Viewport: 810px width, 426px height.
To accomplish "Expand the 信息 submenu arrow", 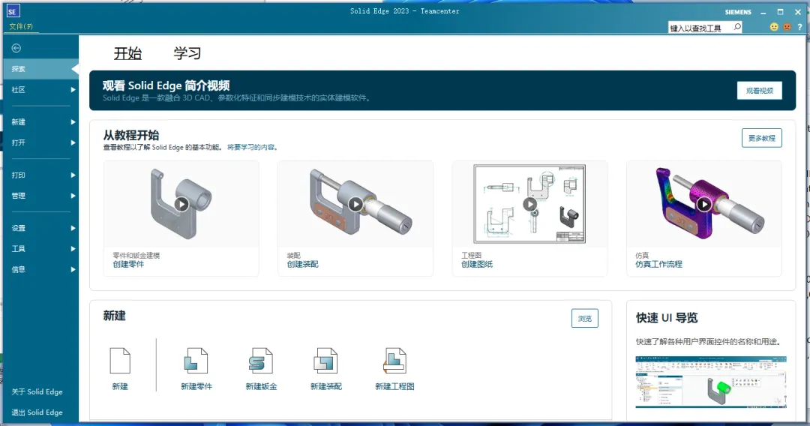I will [x=73, y=269].
